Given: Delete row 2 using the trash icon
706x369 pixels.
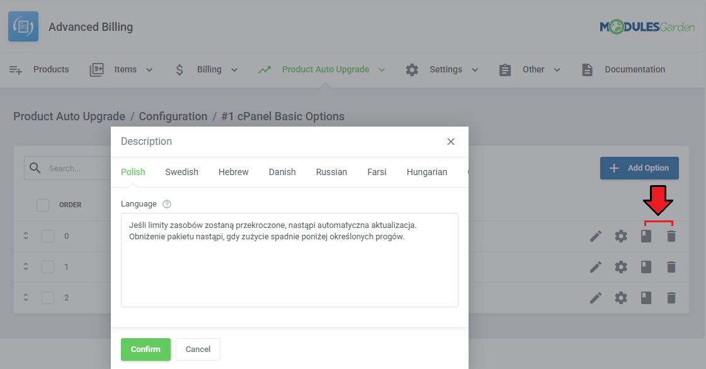Looking at the screenshot, I should pyautogui.click(x=671, y=298).
